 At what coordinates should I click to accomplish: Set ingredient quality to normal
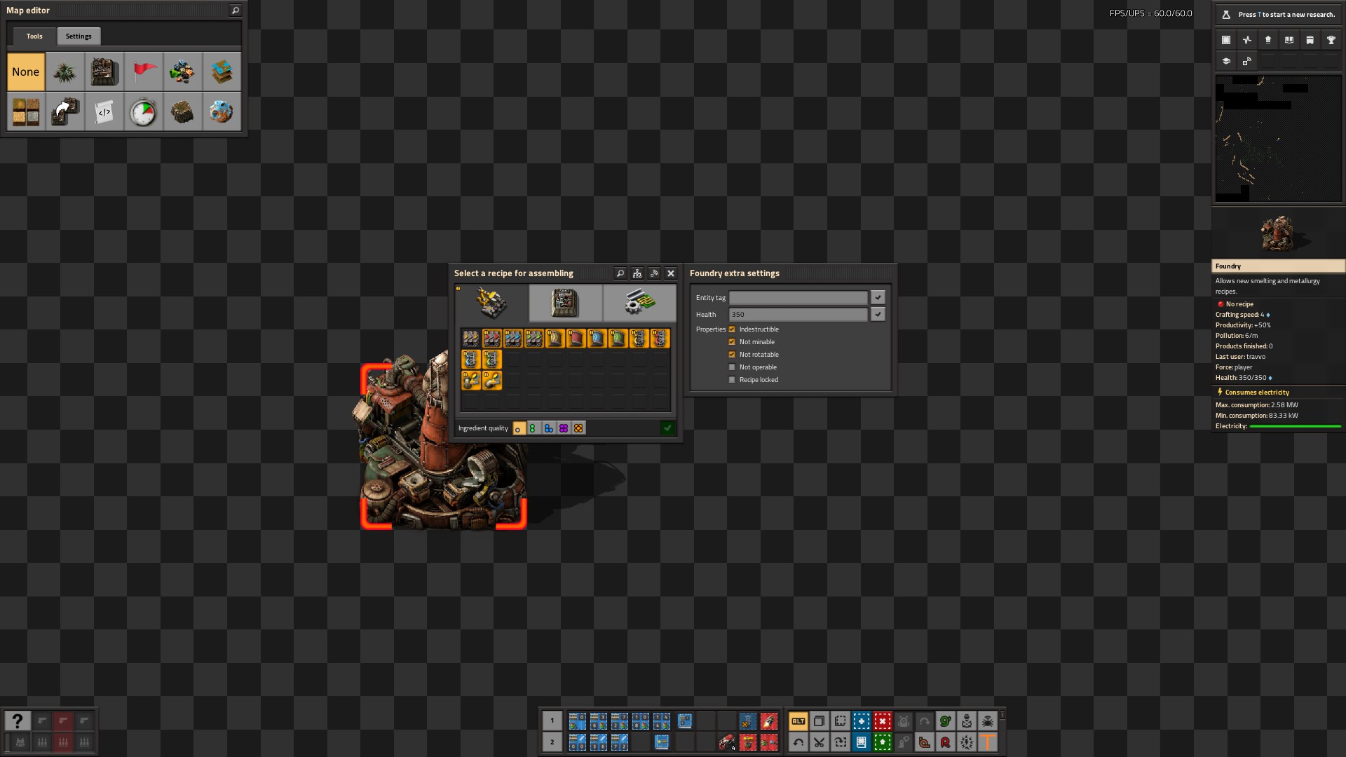(x=519, y=428)
